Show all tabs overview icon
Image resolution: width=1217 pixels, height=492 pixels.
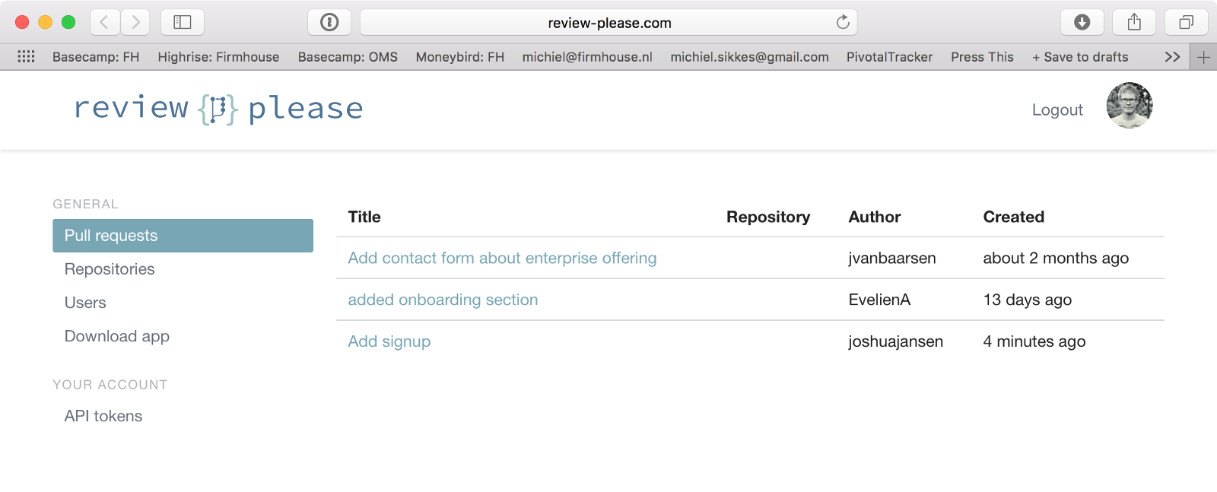click(x=1186, y=22)
